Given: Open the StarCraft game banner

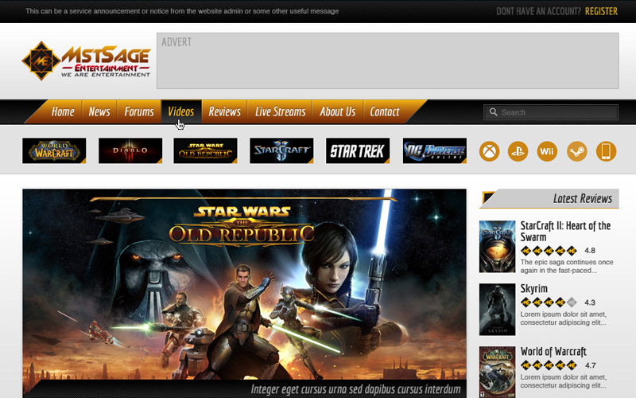Looking at the screenshot, I should point(281,150).
